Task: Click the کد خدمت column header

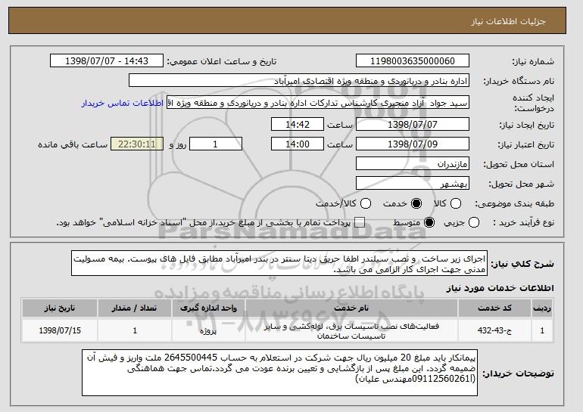Action: pyautogui.click(x=494, y=308)
